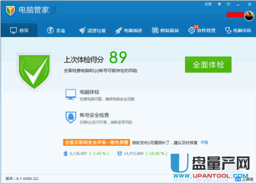Open the 首页 home tab
Viewport: 256px width, 184px height.
(x=19, y=31)
